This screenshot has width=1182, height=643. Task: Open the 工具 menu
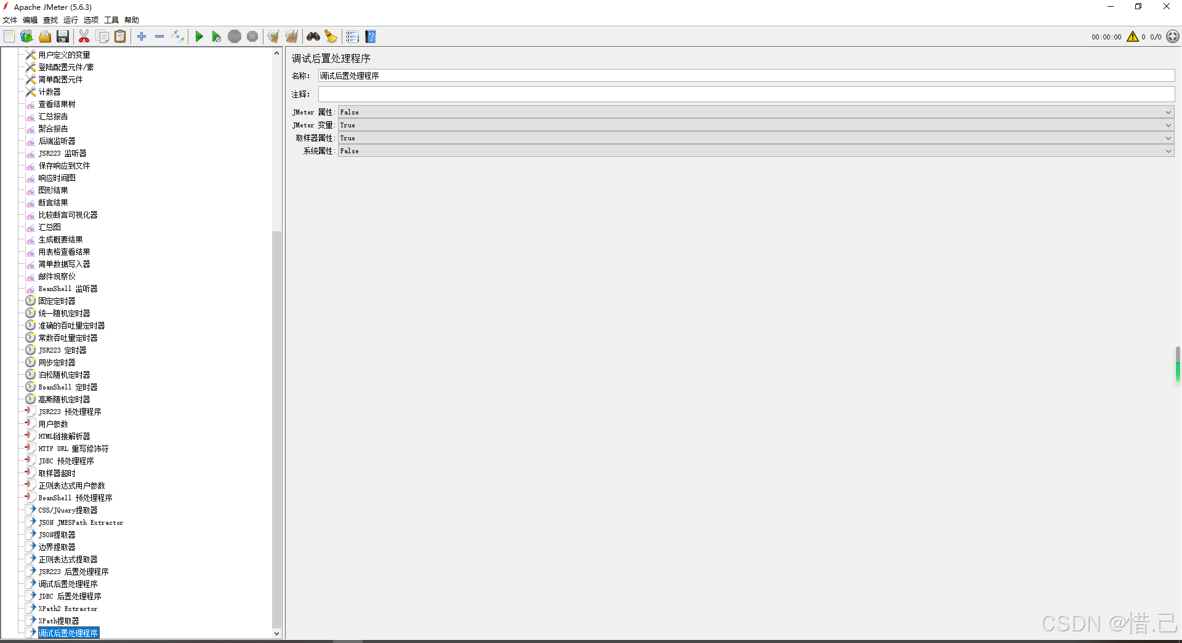[111, 20]
